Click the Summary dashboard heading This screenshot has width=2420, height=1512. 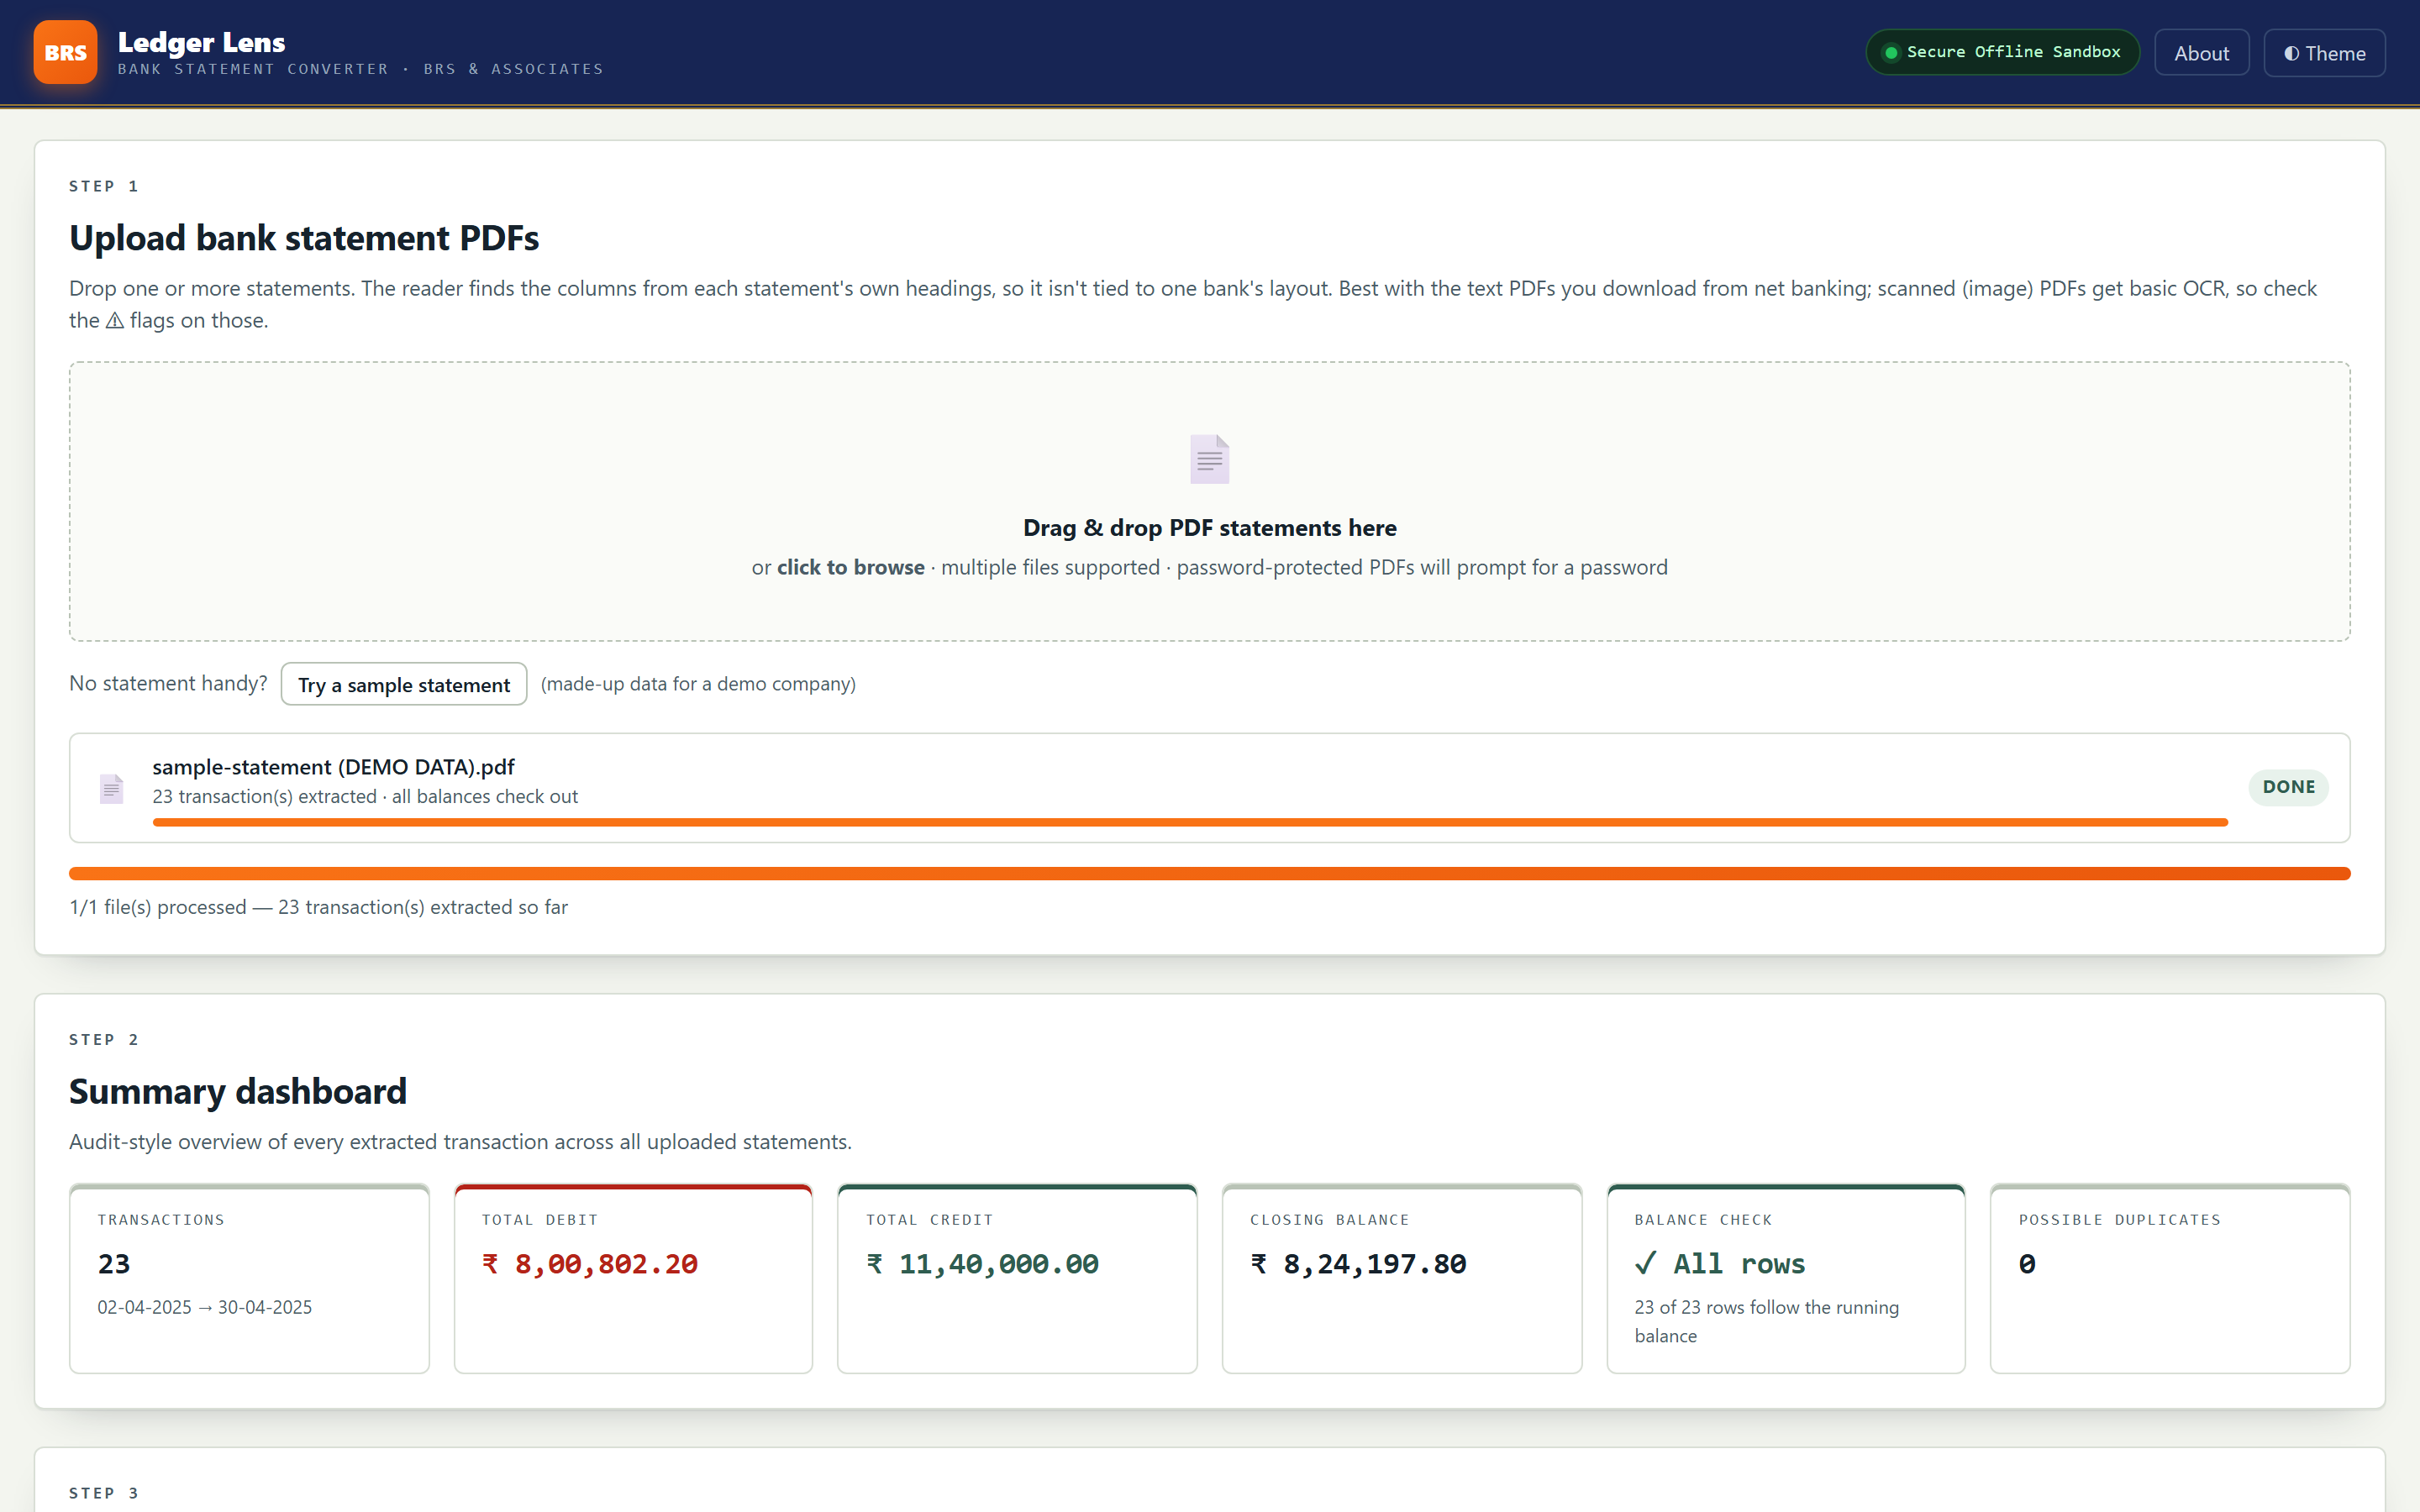238,1092
